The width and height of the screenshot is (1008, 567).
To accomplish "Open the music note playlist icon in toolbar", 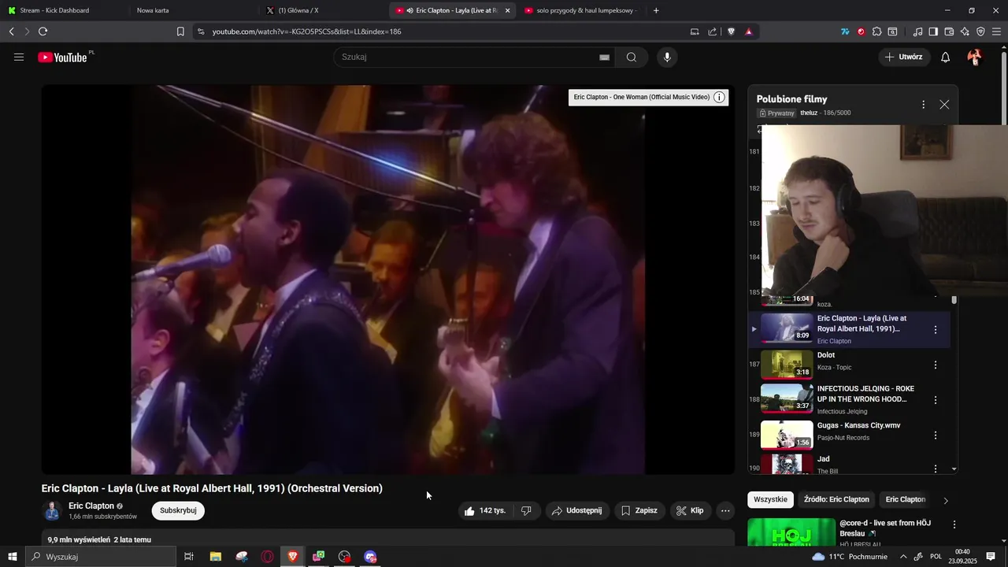I will point(918,31).
